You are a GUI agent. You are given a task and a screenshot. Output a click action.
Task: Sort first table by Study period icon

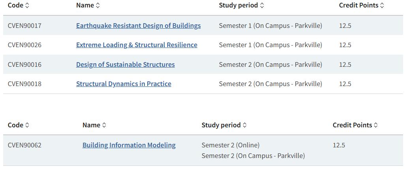[262, 6]
